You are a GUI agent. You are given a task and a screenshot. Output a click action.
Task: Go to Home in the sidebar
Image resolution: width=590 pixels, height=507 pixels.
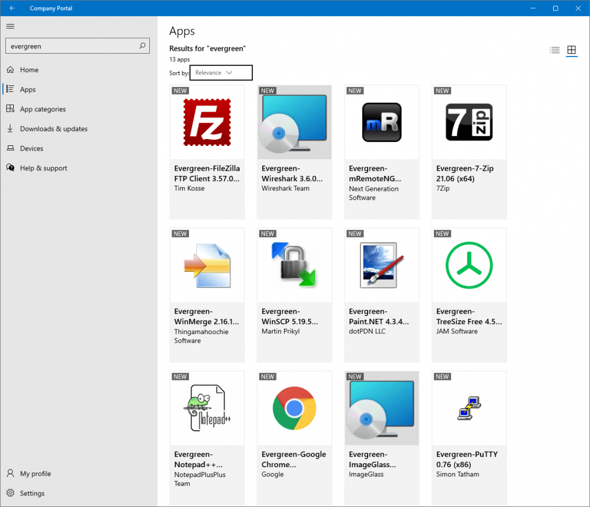pyautogui.click(x=29, y=70)
